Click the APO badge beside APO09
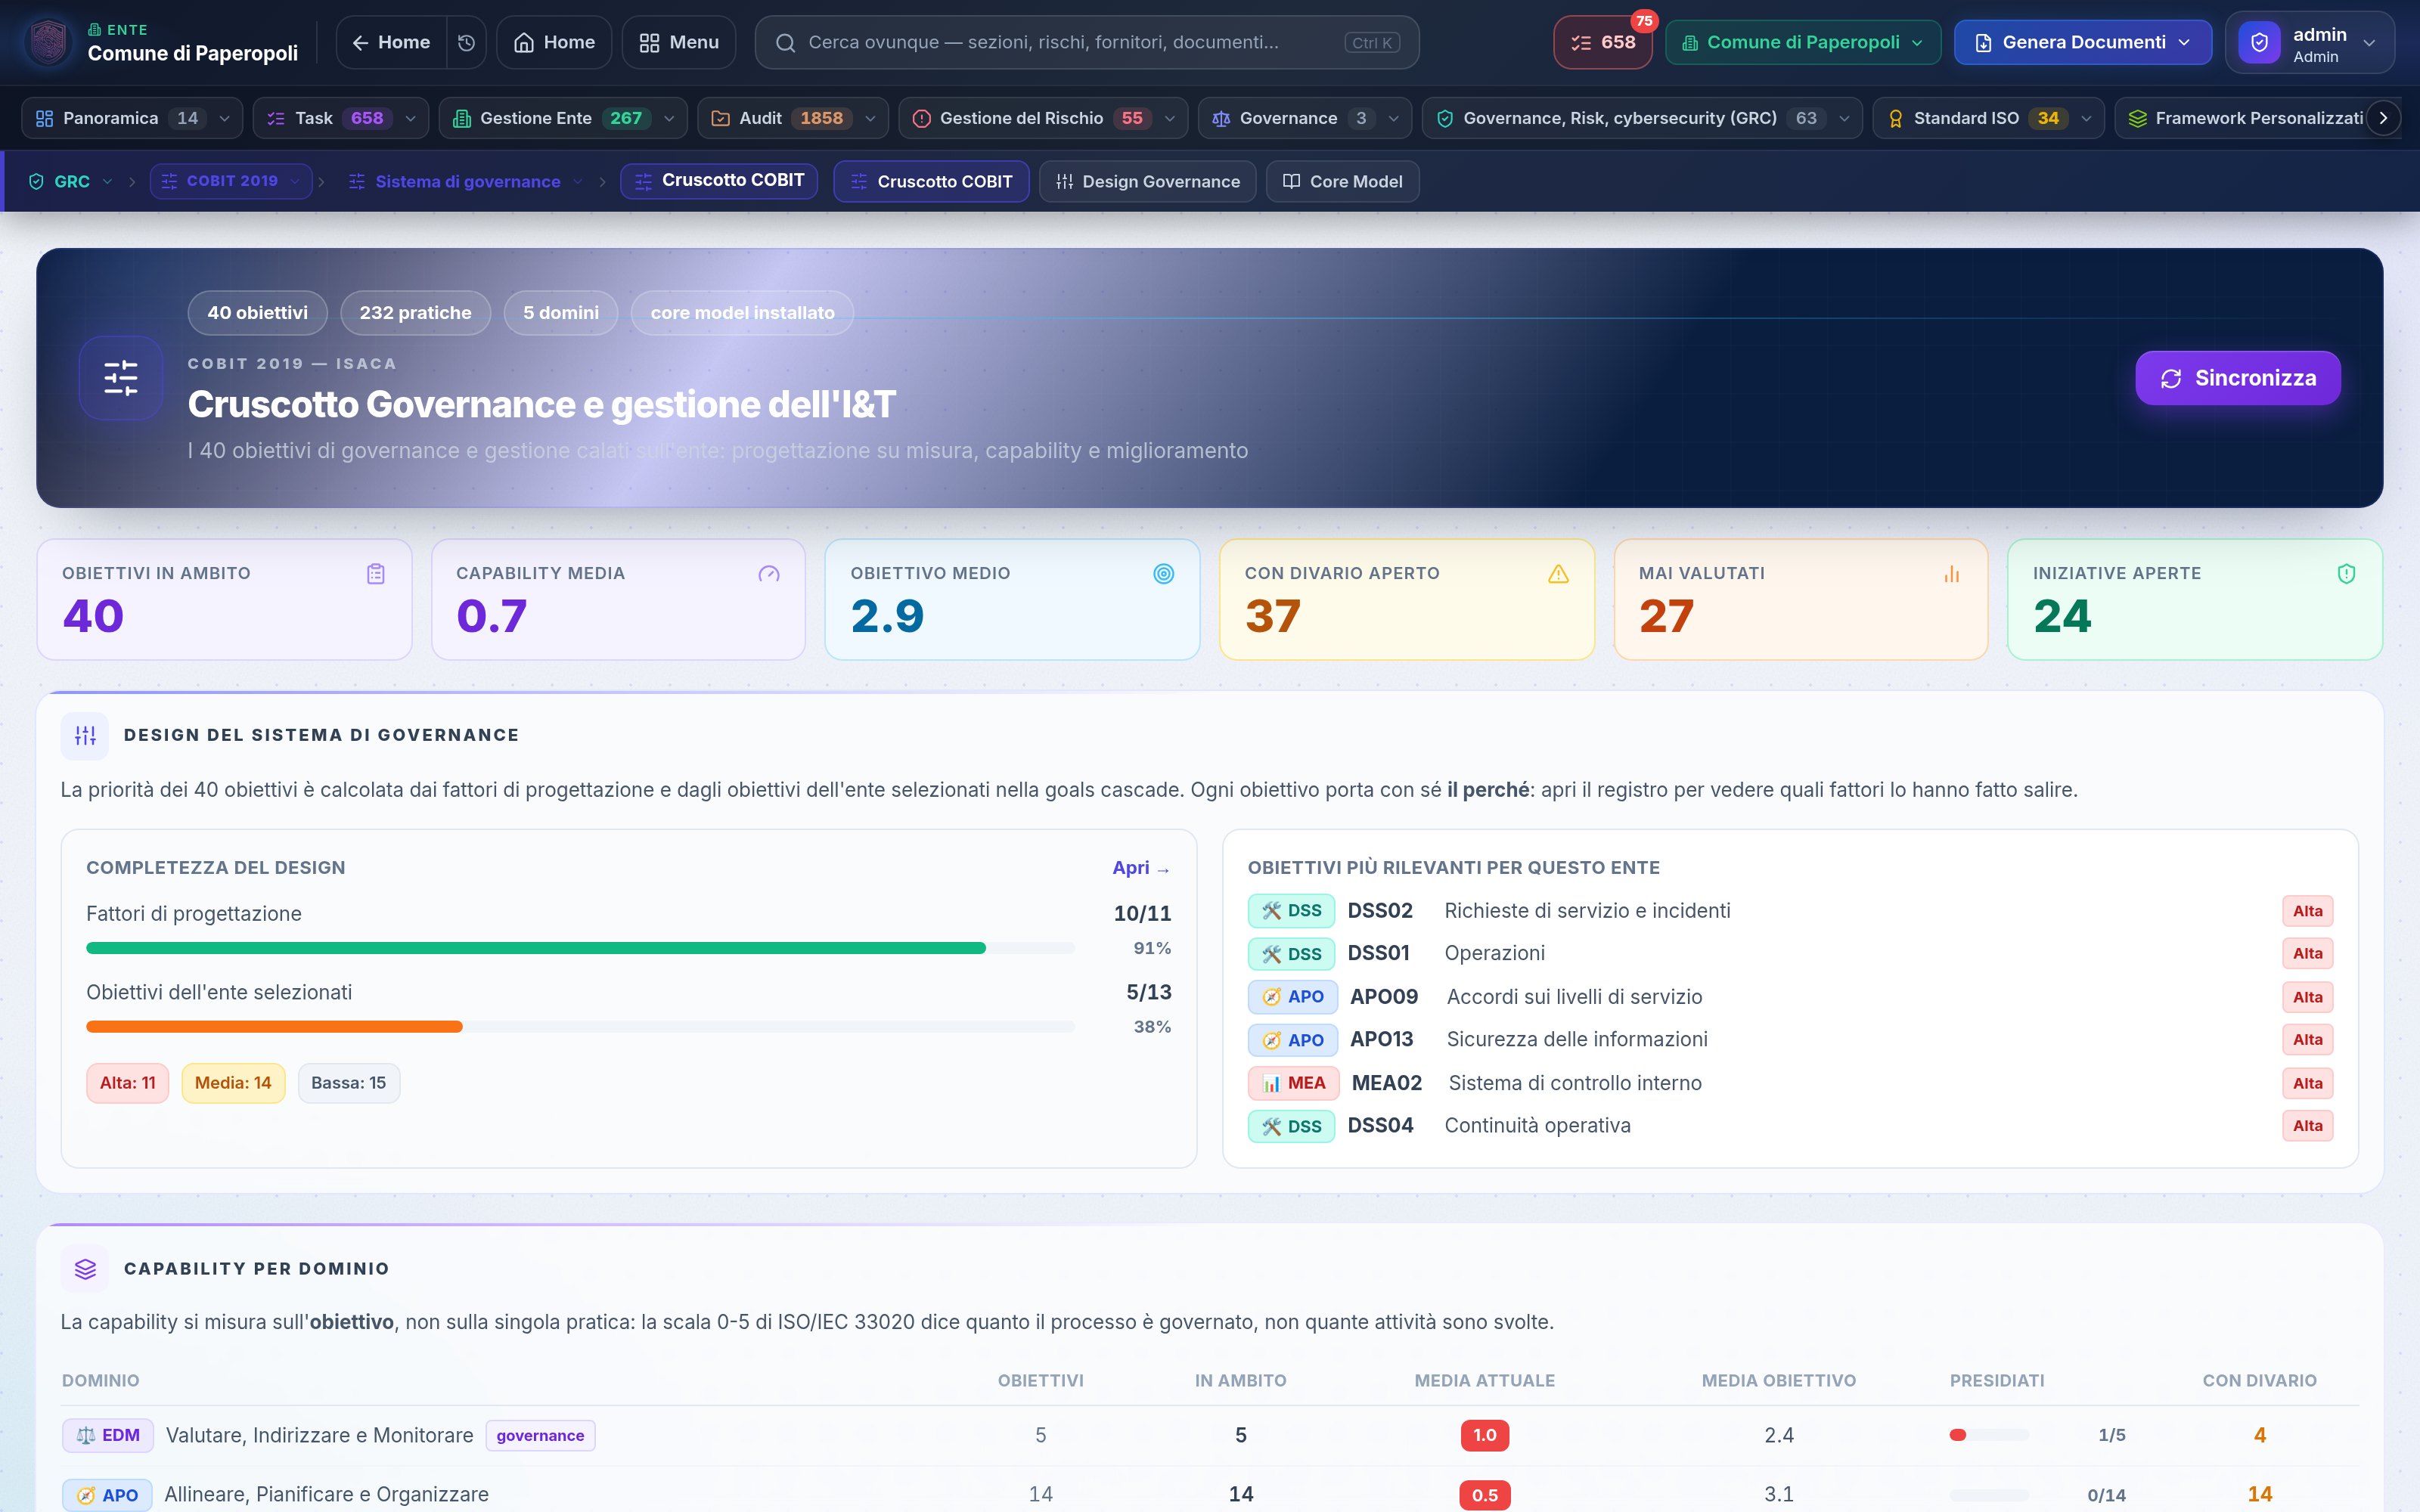 (1293, 997)
